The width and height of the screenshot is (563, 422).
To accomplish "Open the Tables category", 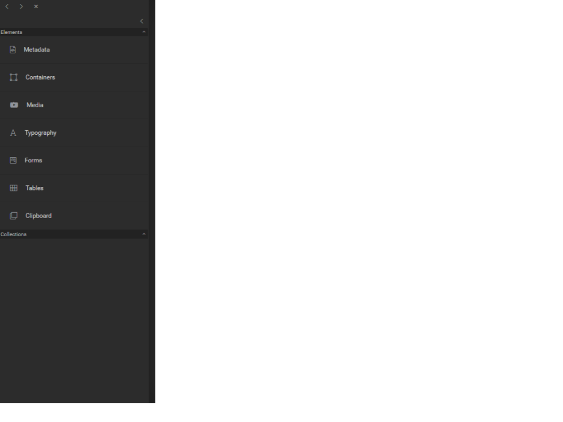I will point(74,188).
